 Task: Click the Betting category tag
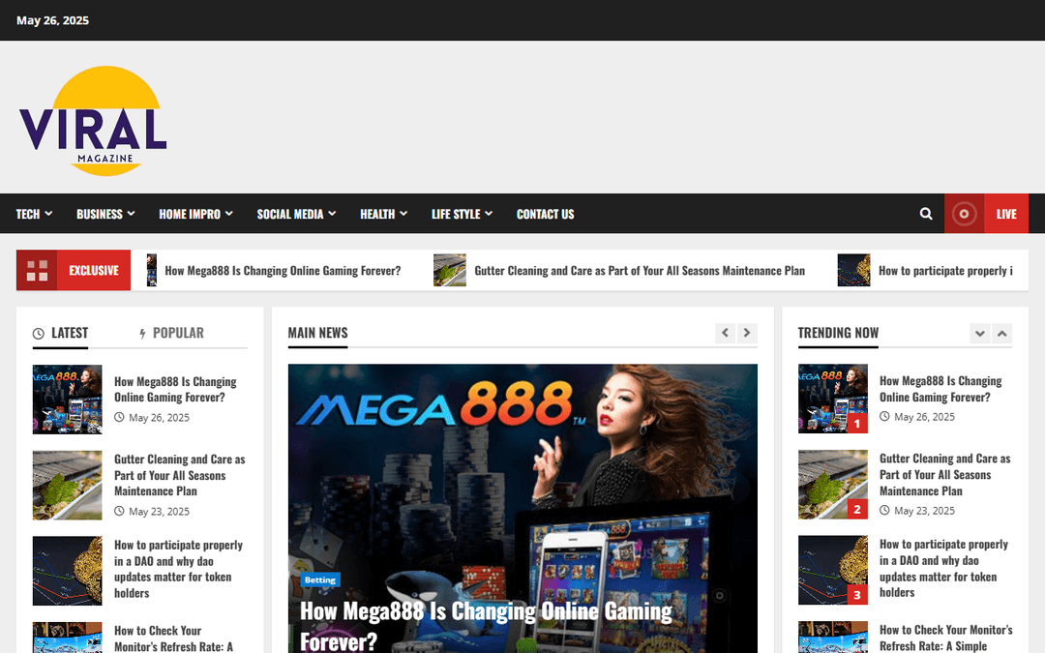[x=320, y=579]
